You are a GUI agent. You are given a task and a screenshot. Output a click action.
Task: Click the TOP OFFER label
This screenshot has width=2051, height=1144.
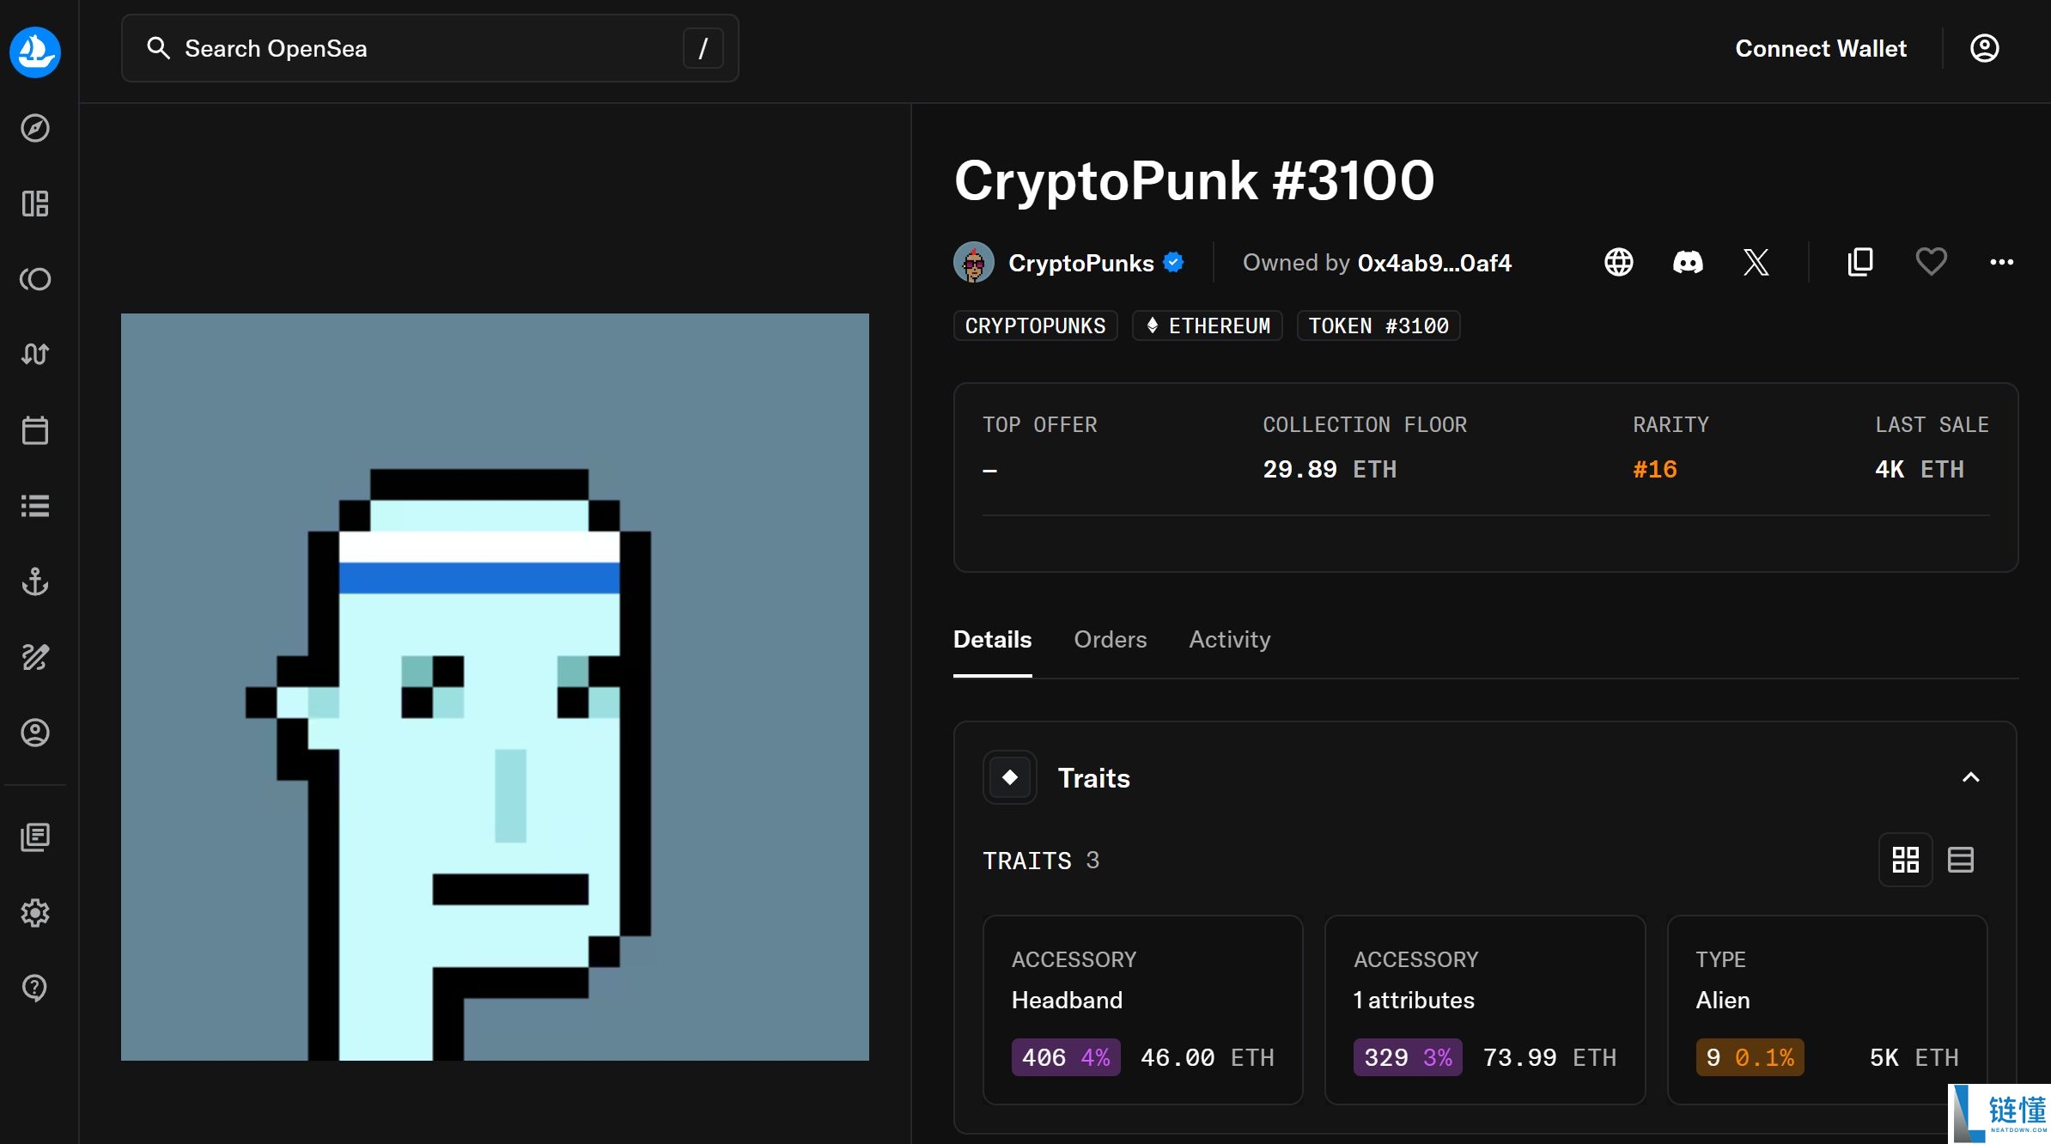(x=1040, y=424)
